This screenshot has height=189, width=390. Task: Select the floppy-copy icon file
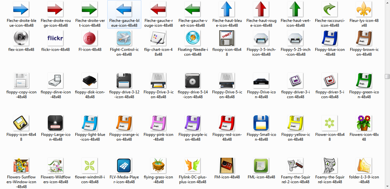21,80
